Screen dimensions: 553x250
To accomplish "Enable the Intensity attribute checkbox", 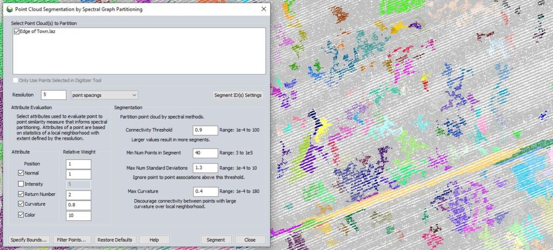I will coord(21,184).
